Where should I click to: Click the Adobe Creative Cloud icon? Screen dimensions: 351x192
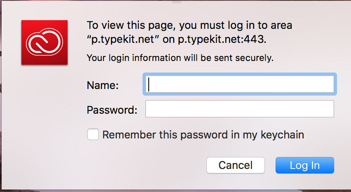tap(44, 42)
